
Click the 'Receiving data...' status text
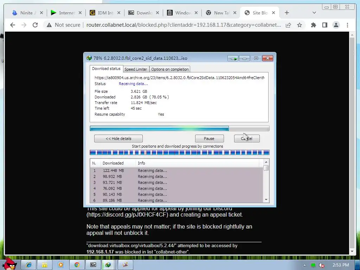click(x=133, y=84)
